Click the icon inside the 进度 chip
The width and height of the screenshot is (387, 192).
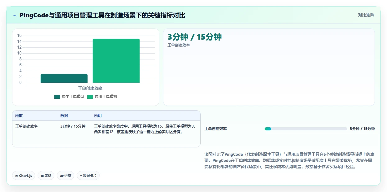[x=62, y=176]
